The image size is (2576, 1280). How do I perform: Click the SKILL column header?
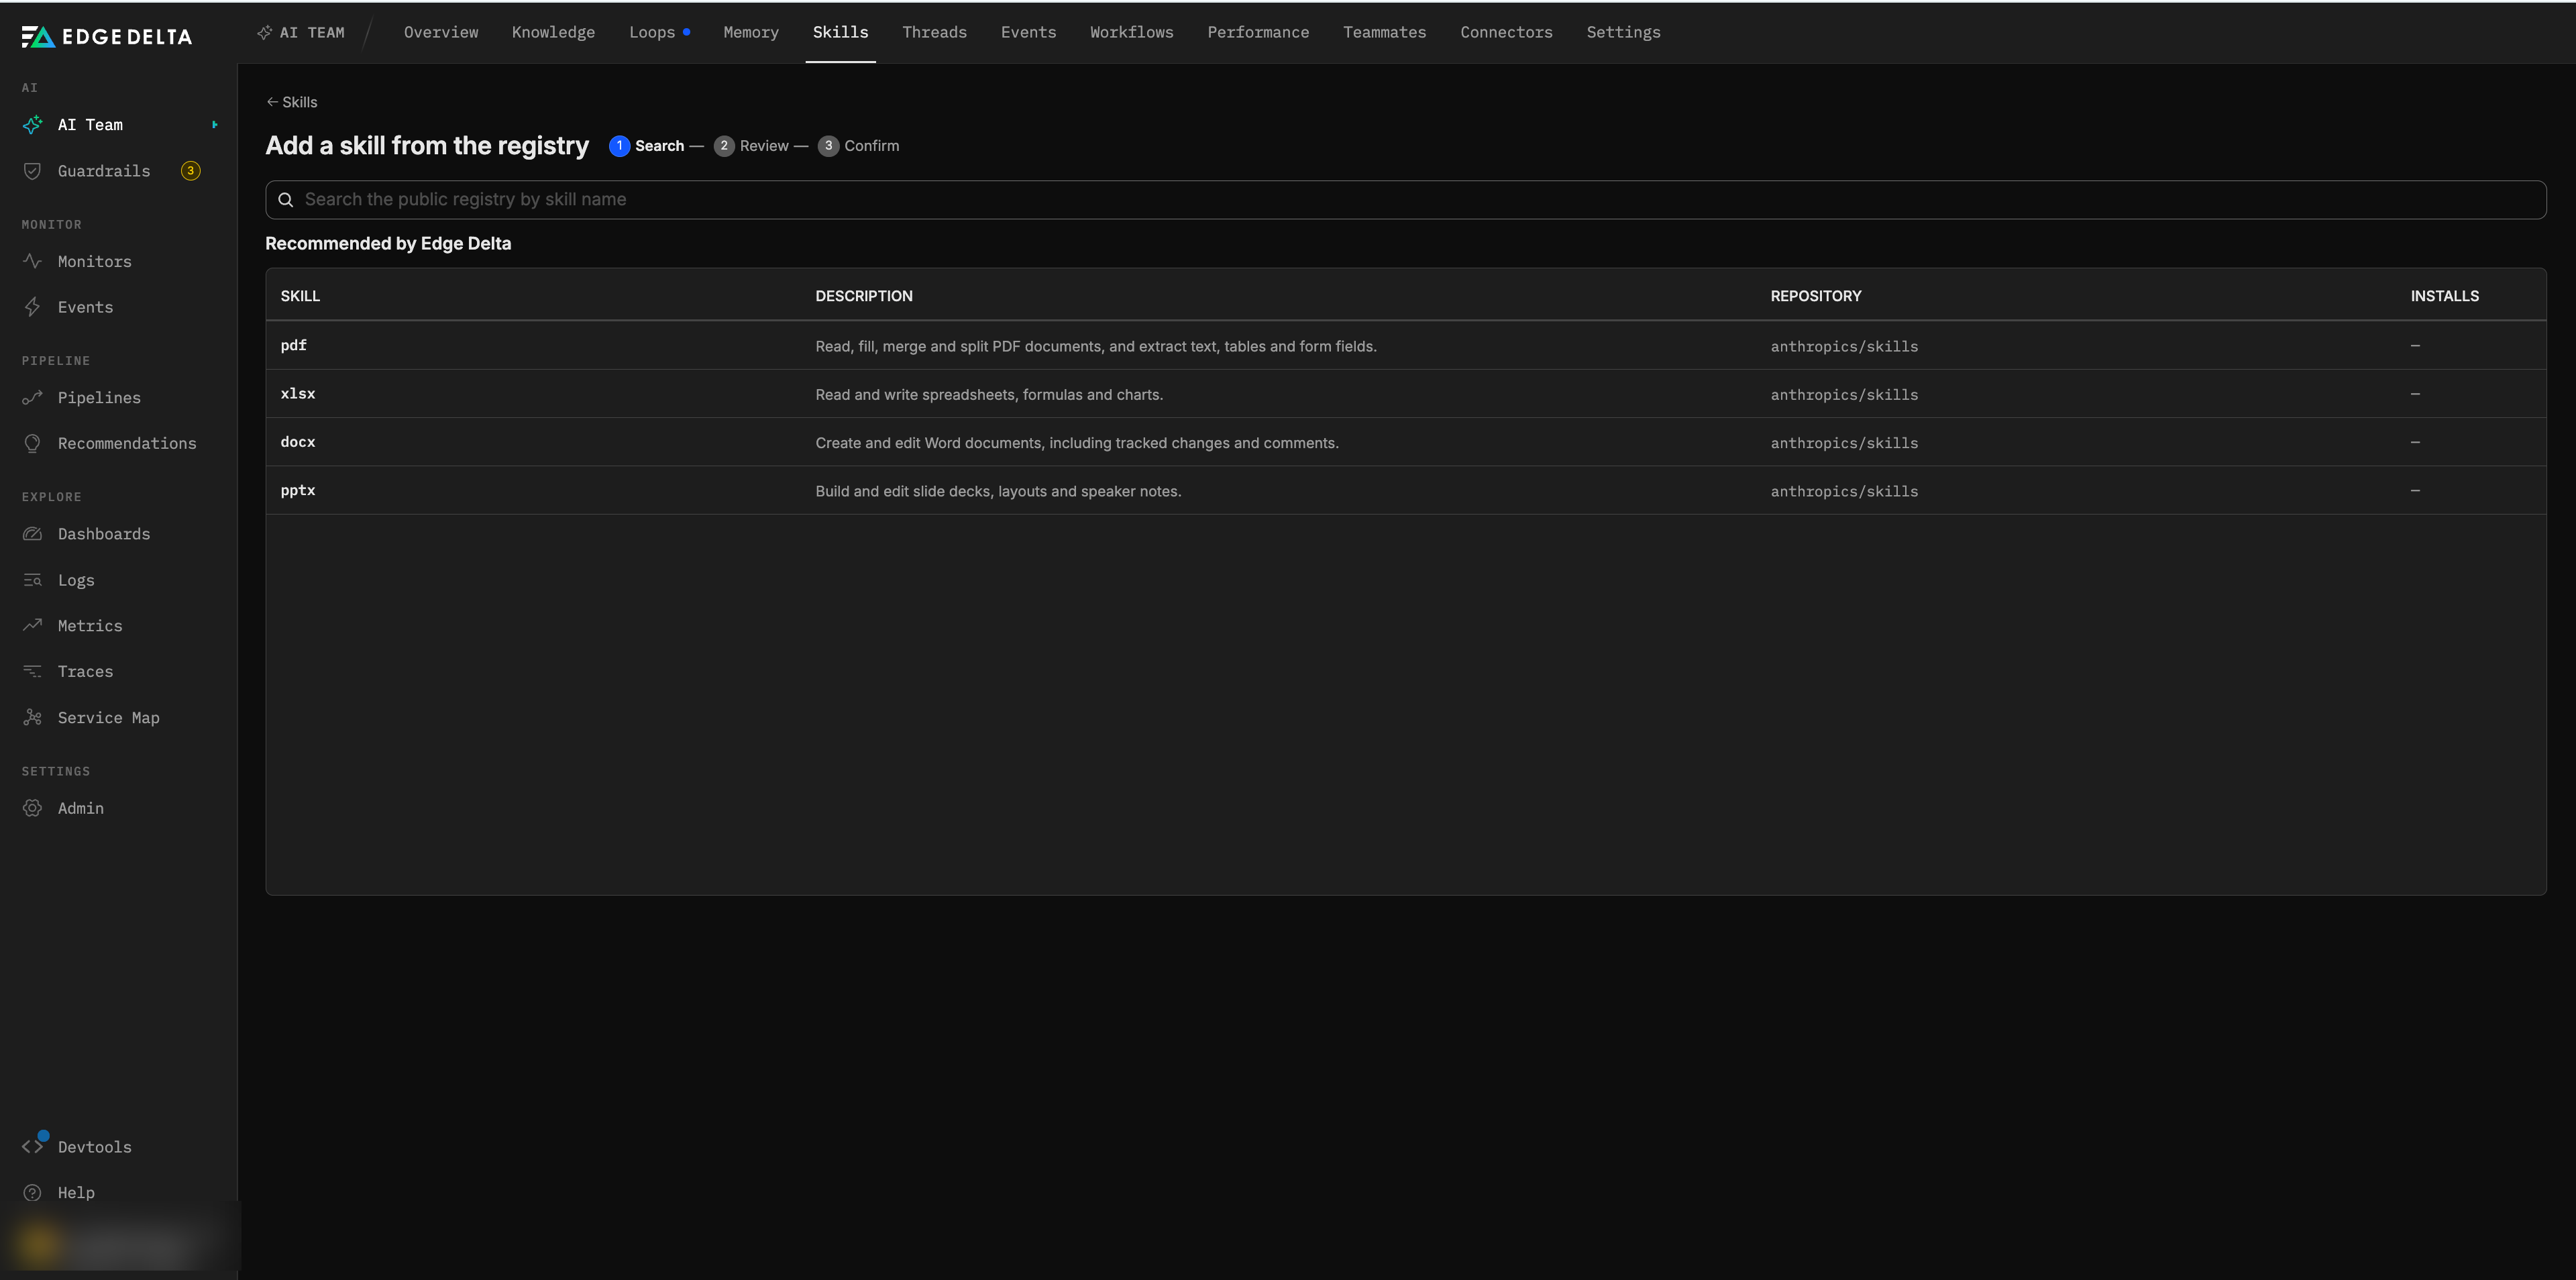tap(300, 296)
